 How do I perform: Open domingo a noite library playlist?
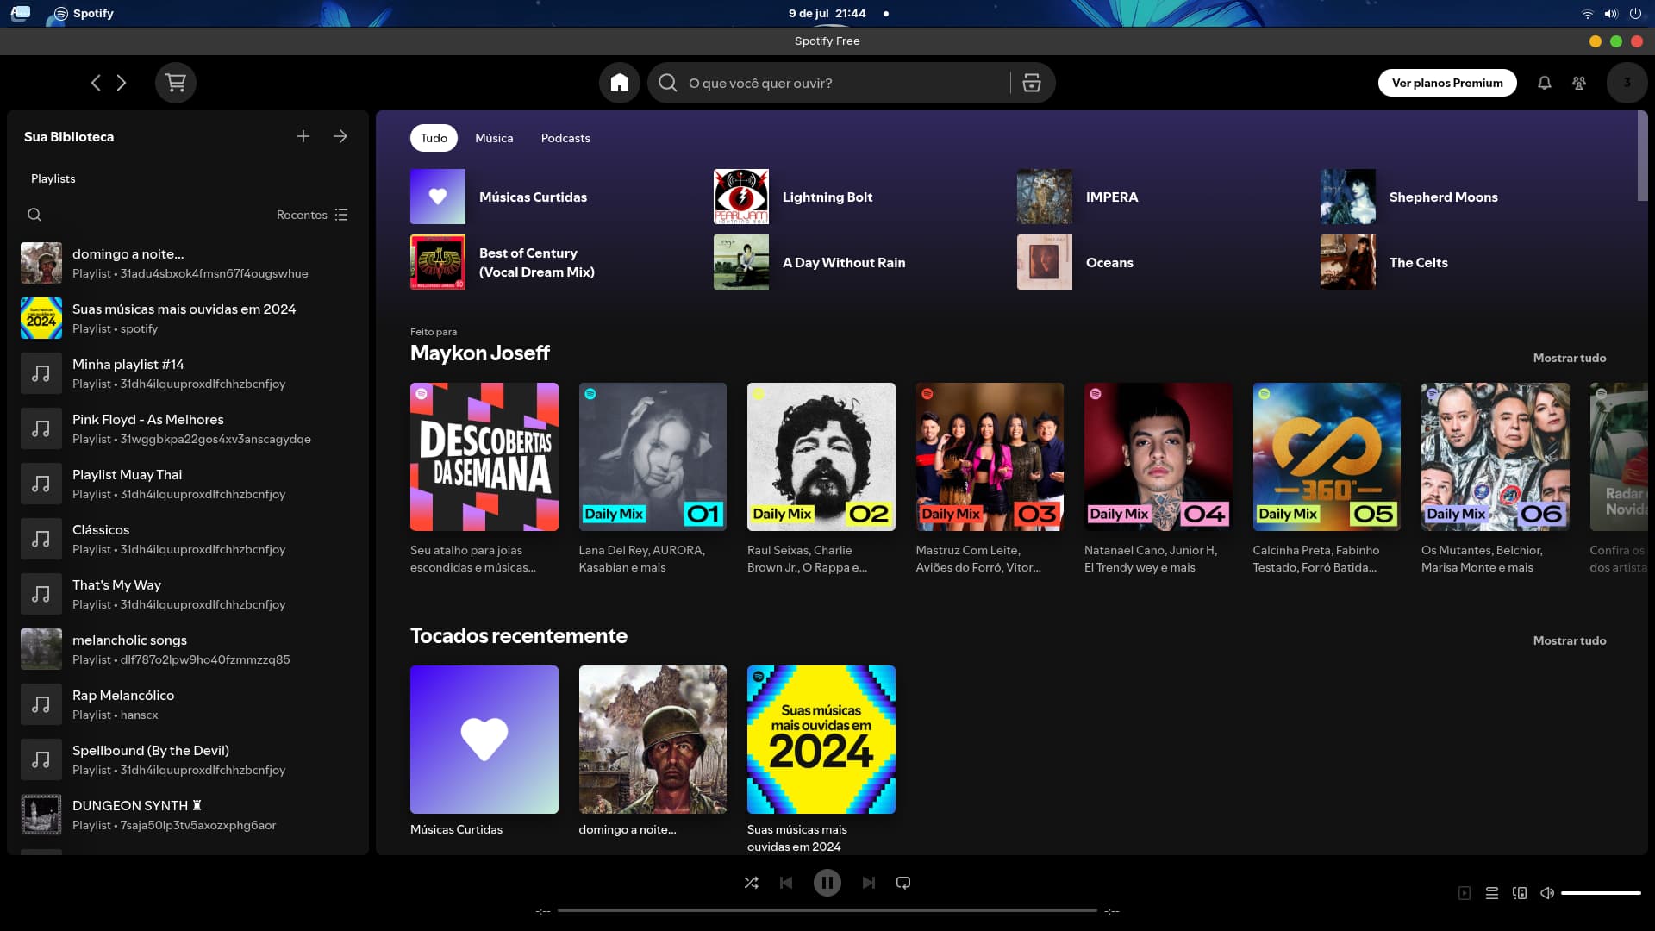tap(188, 263)
